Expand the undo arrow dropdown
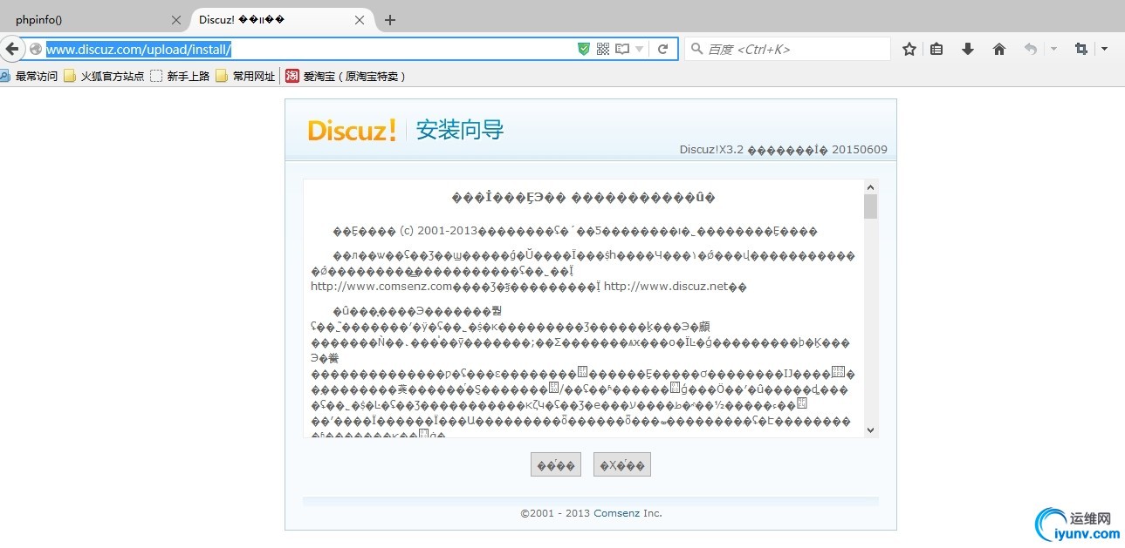The width and height of the screenshot is (1125, 548). [1053, 49]
